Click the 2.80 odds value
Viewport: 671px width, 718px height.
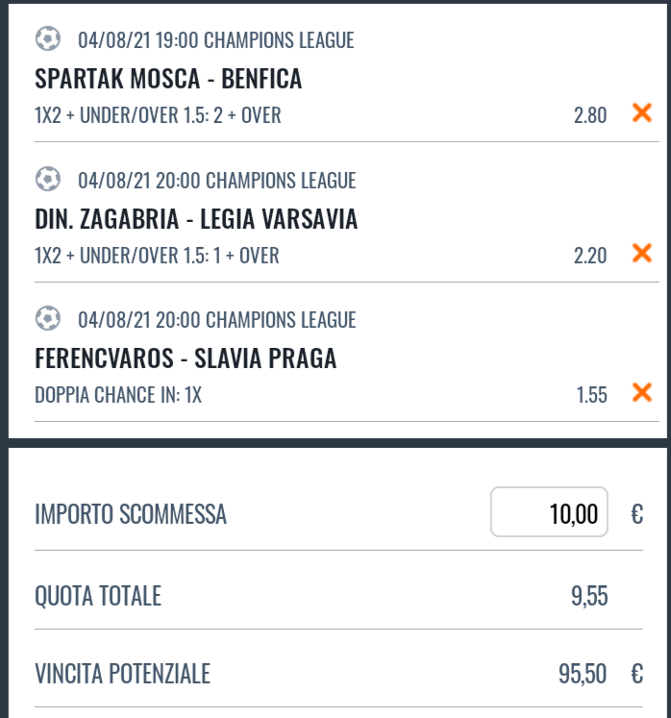590,115
